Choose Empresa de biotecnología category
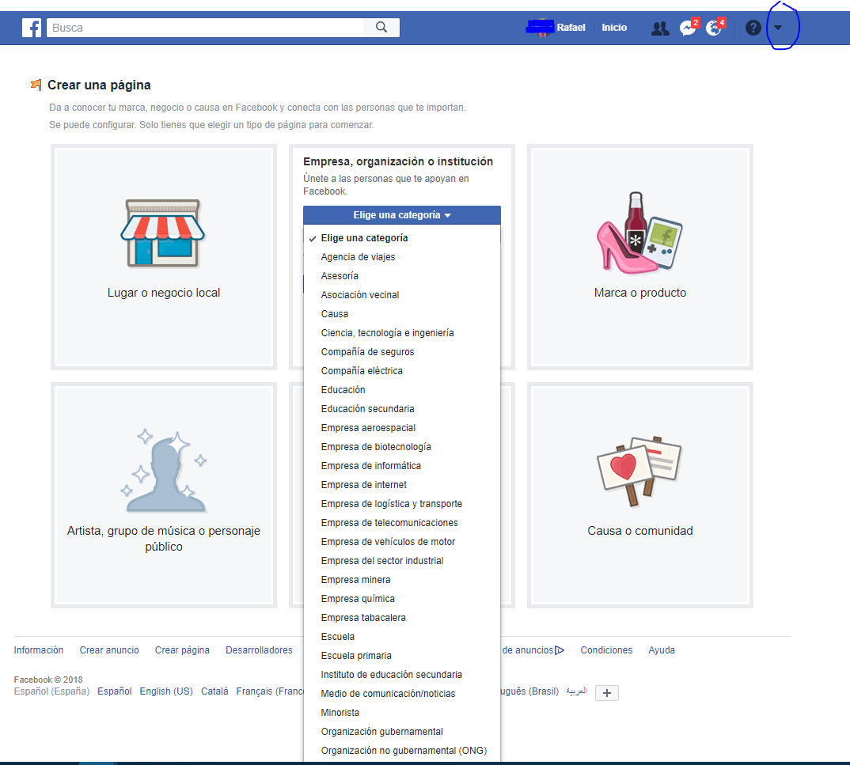850x765 pixels. coord(402,446)
